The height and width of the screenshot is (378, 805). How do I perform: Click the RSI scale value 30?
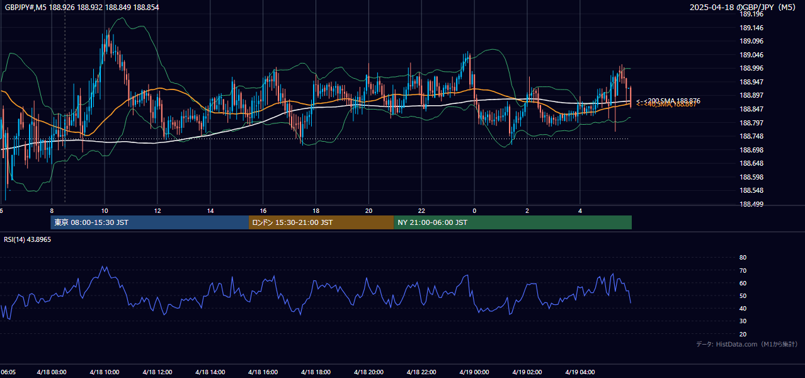point(743,321)
